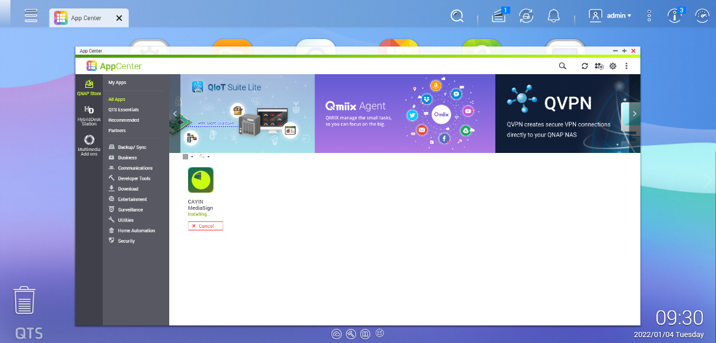Open App Center settings gear

point(613,66)
